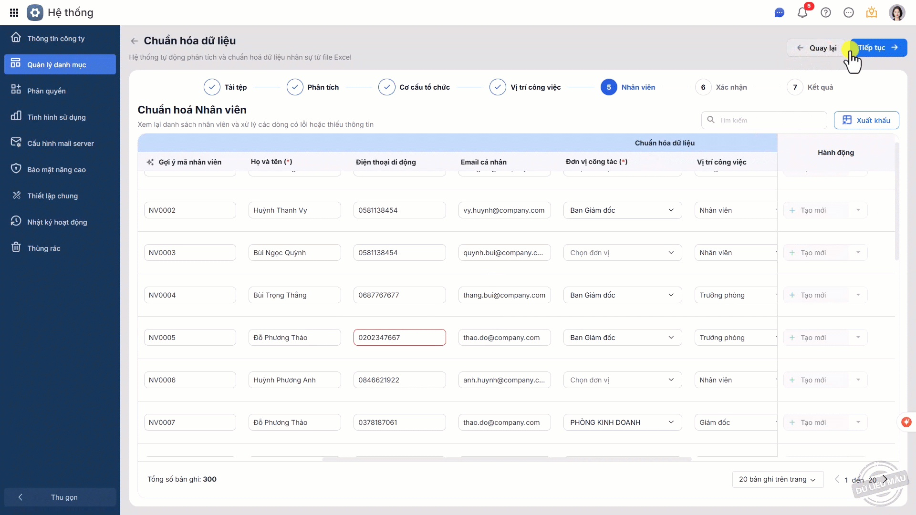Open the app grid launcher icon

[x=14, y=13]
